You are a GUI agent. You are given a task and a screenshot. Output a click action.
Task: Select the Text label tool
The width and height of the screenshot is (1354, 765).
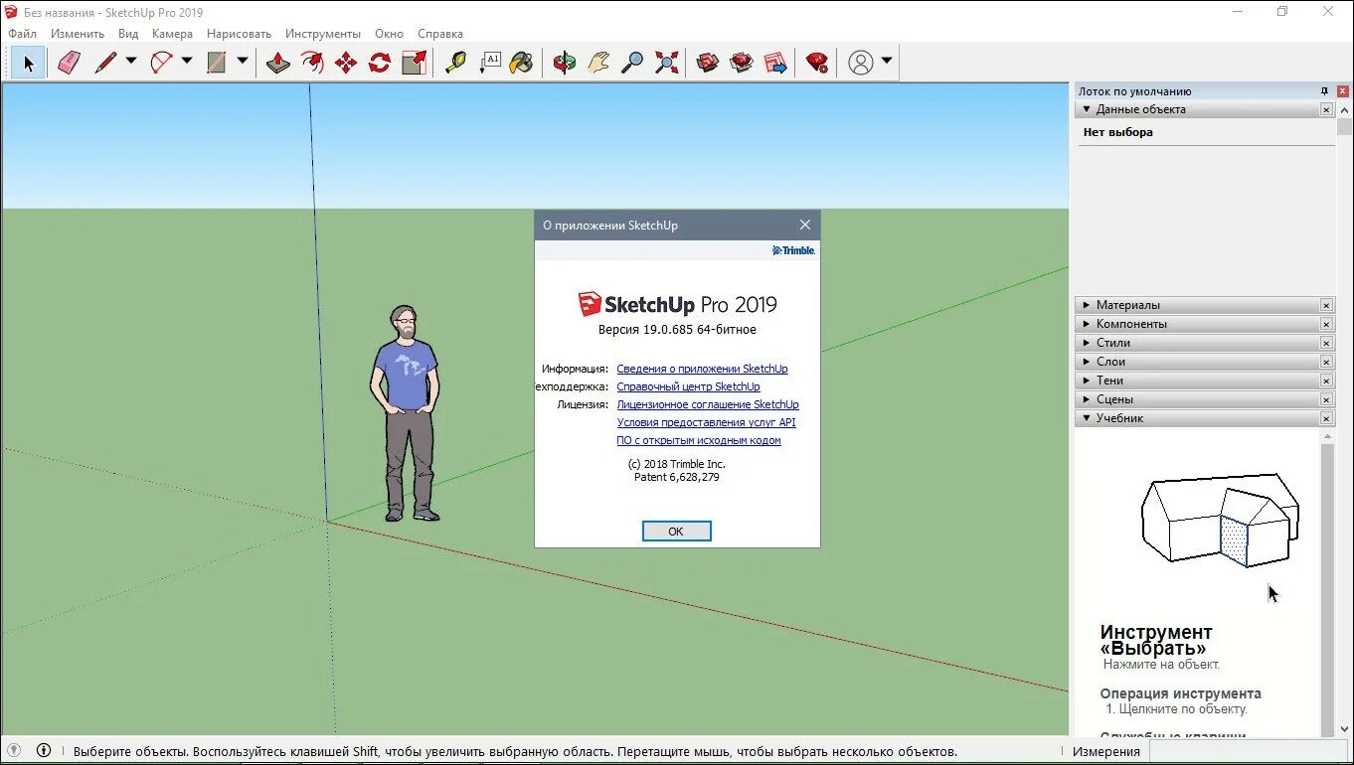(x=489, y=63)
